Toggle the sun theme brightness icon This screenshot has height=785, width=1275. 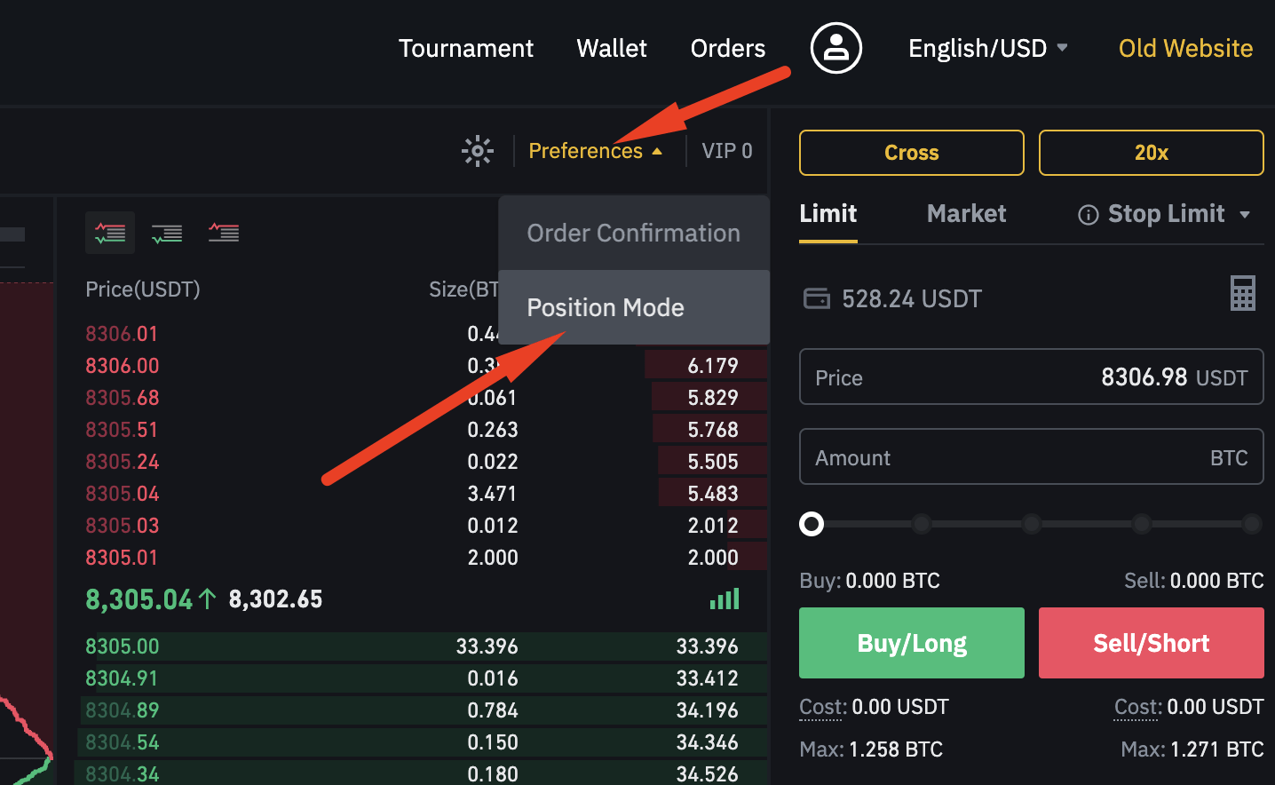point(478,151)
